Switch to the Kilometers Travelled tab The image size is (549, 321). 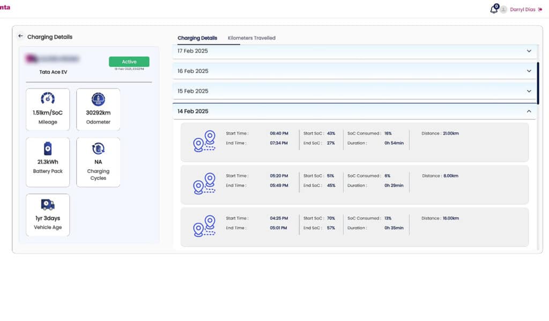pos(251,38)
